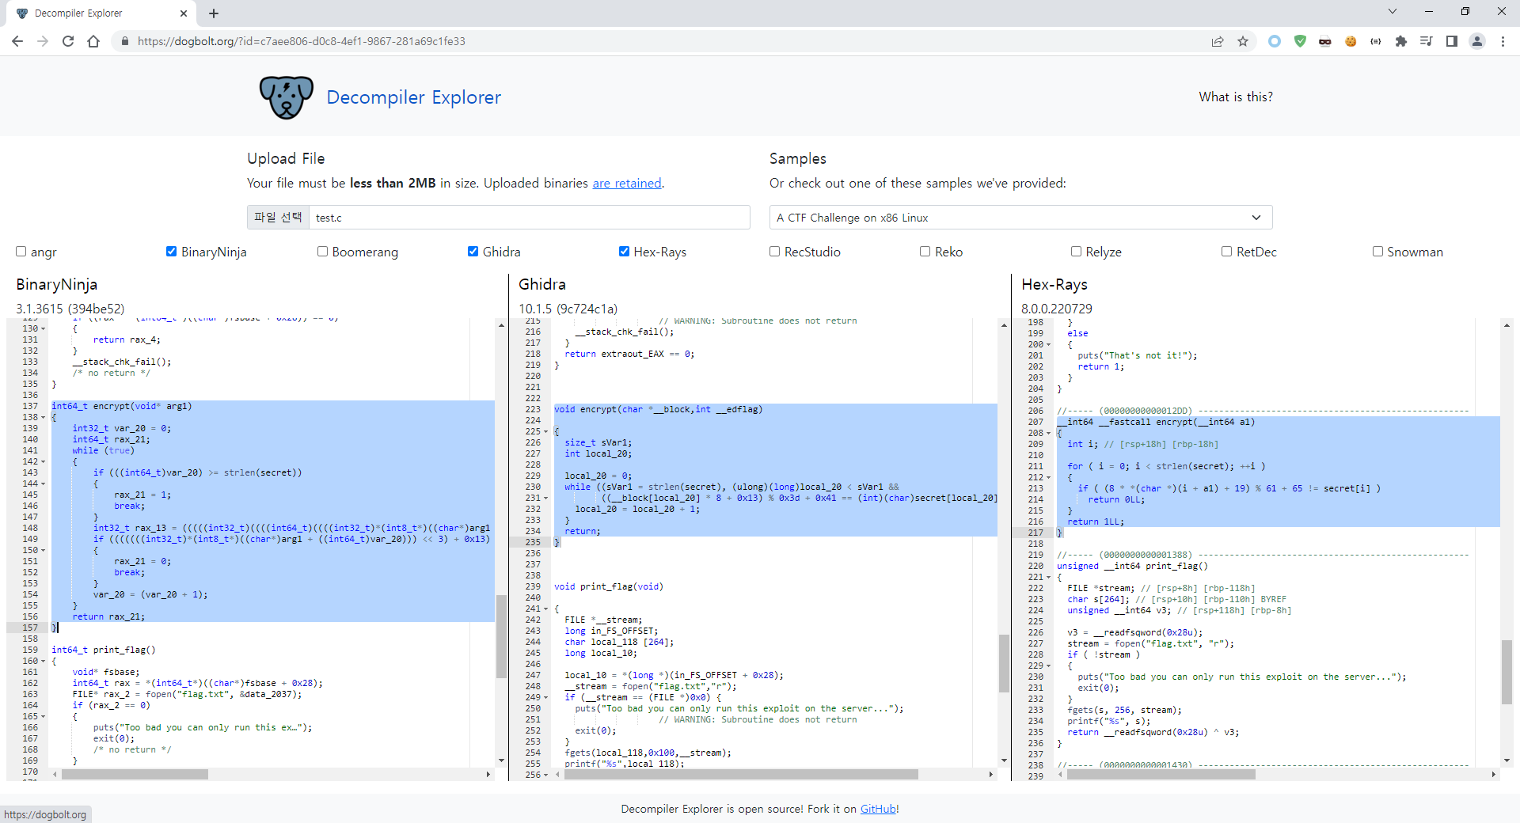Uncheck the BinaryNinja decompiler
The image size is (1520, 823).
tap(171, 252)
